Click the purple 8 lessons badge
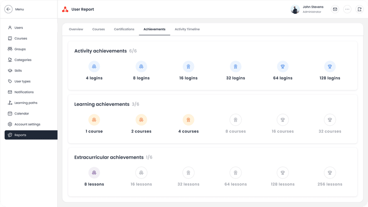Viewport: 368px width, 207px height. click(94, 173)
